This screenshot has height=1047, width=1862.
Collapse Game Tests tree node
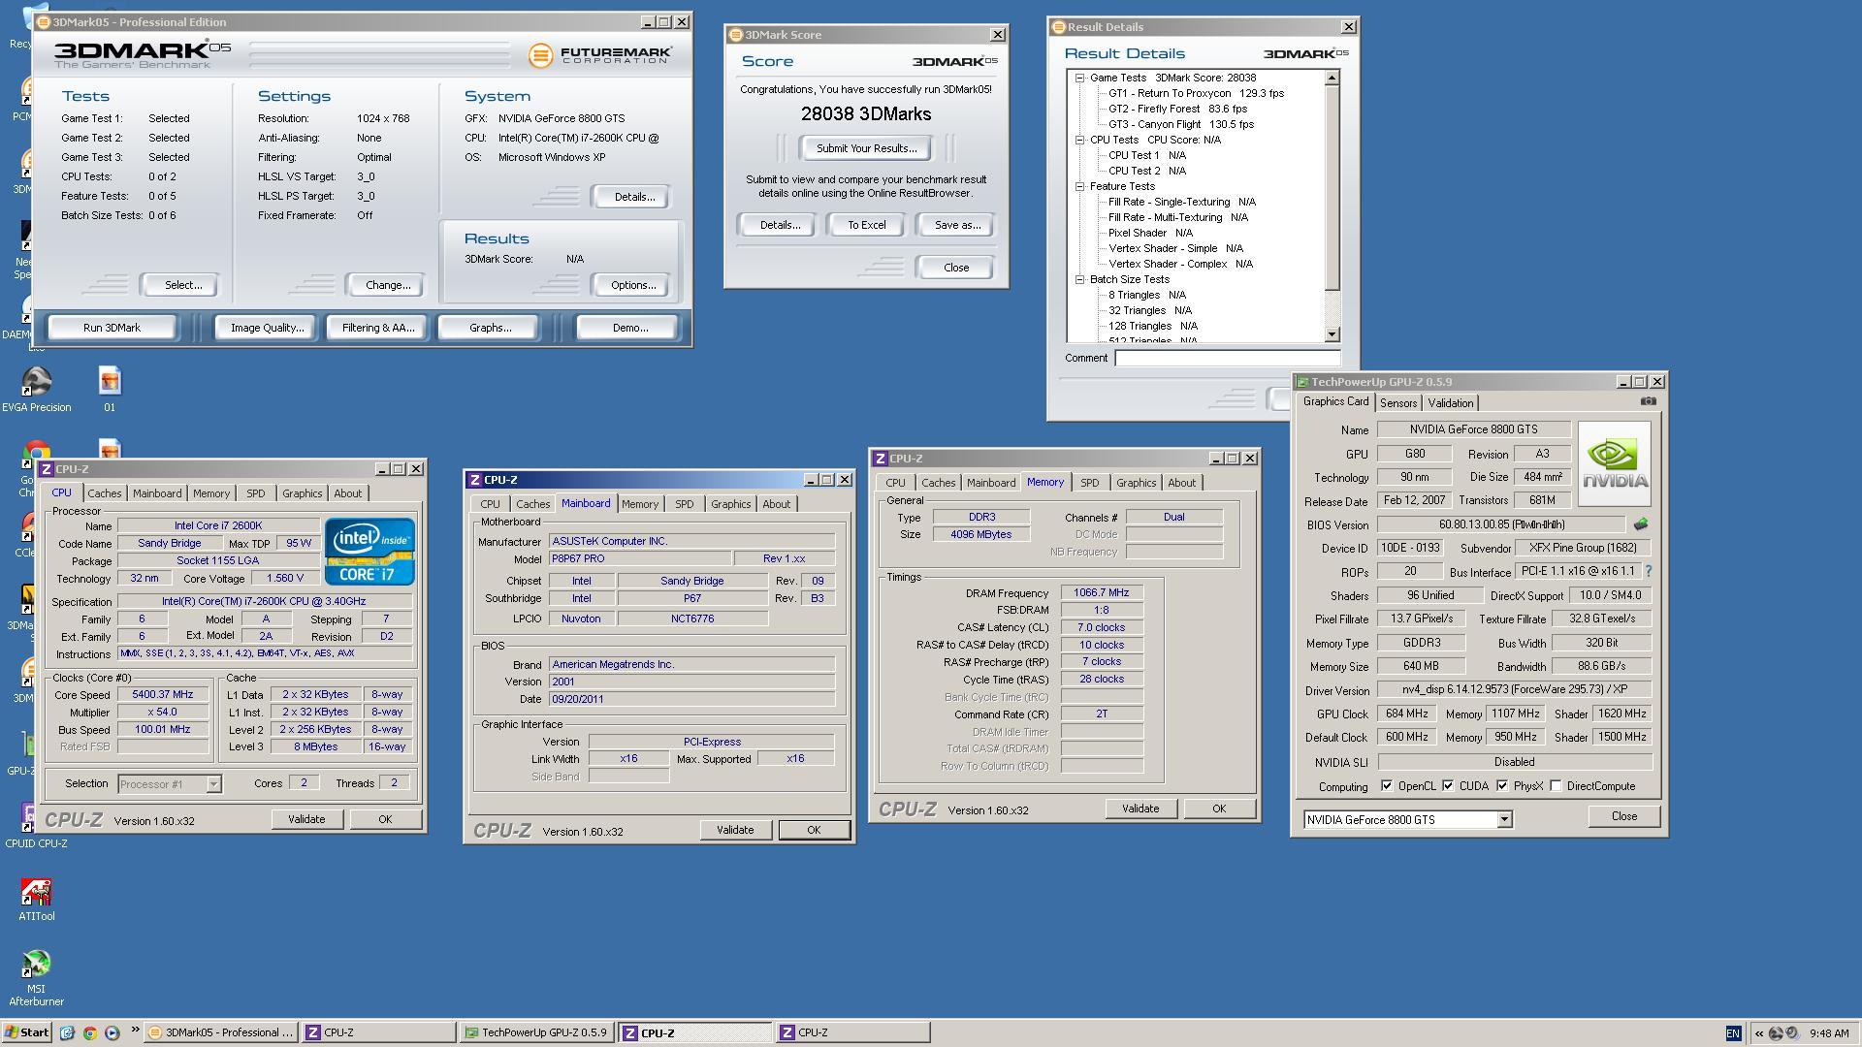click(x=1079, y=78)
